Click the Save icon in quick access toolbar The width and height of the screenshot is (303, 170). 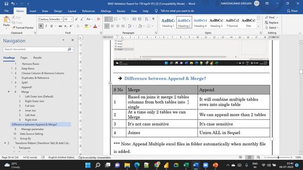(x=6, y=4)
